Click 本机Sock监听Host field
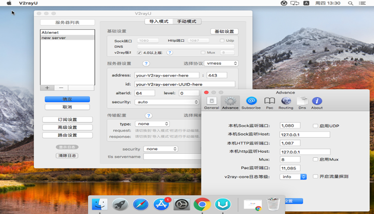This screenshot has width=374, height=214. point(305,135)
